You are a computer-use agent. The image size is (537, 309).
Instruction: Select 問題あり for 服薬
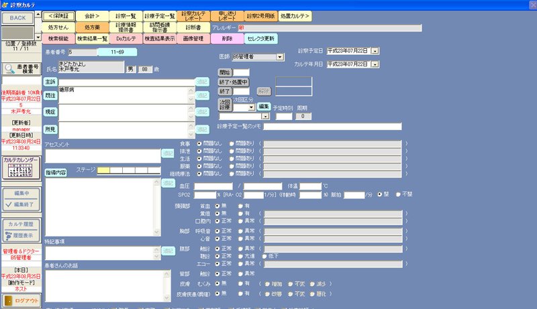(232, 166)
